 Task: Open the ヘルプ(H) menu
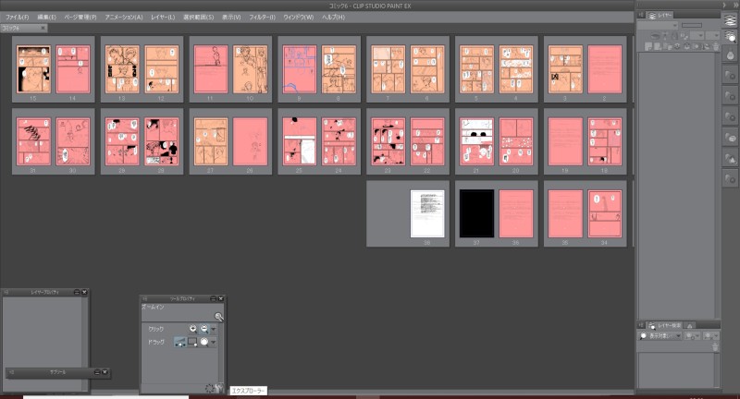tap(333, 17)
